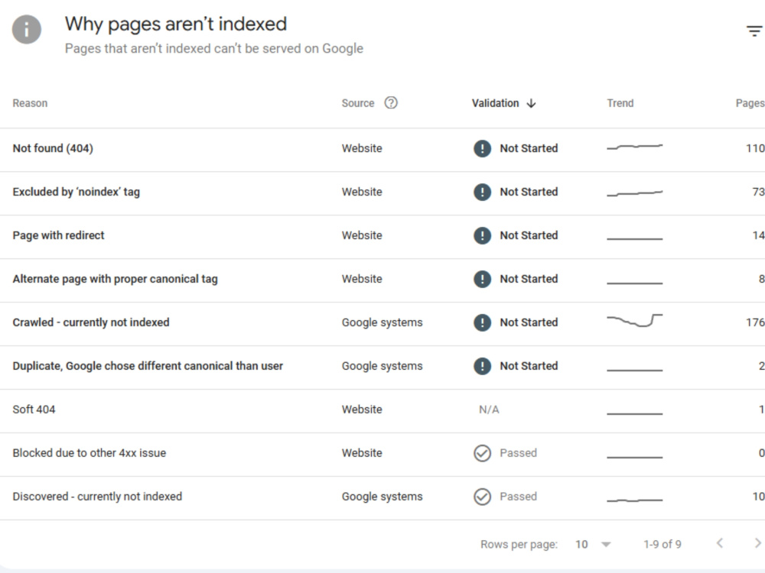Click the Passed checkmark on the 4xx row
The width and height of the screenshot is (765, 573).
point(482,453)
